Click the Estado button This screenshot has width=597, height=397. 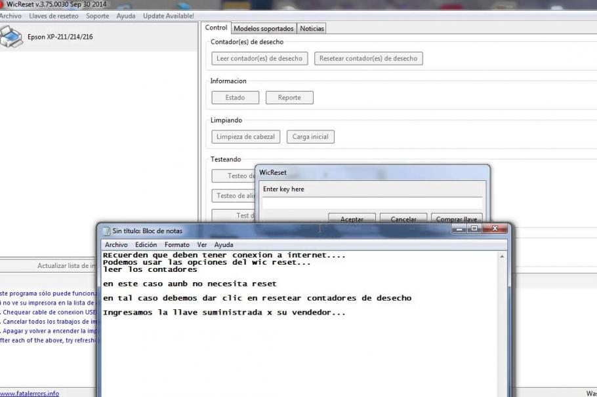click(x=236, y=98)
